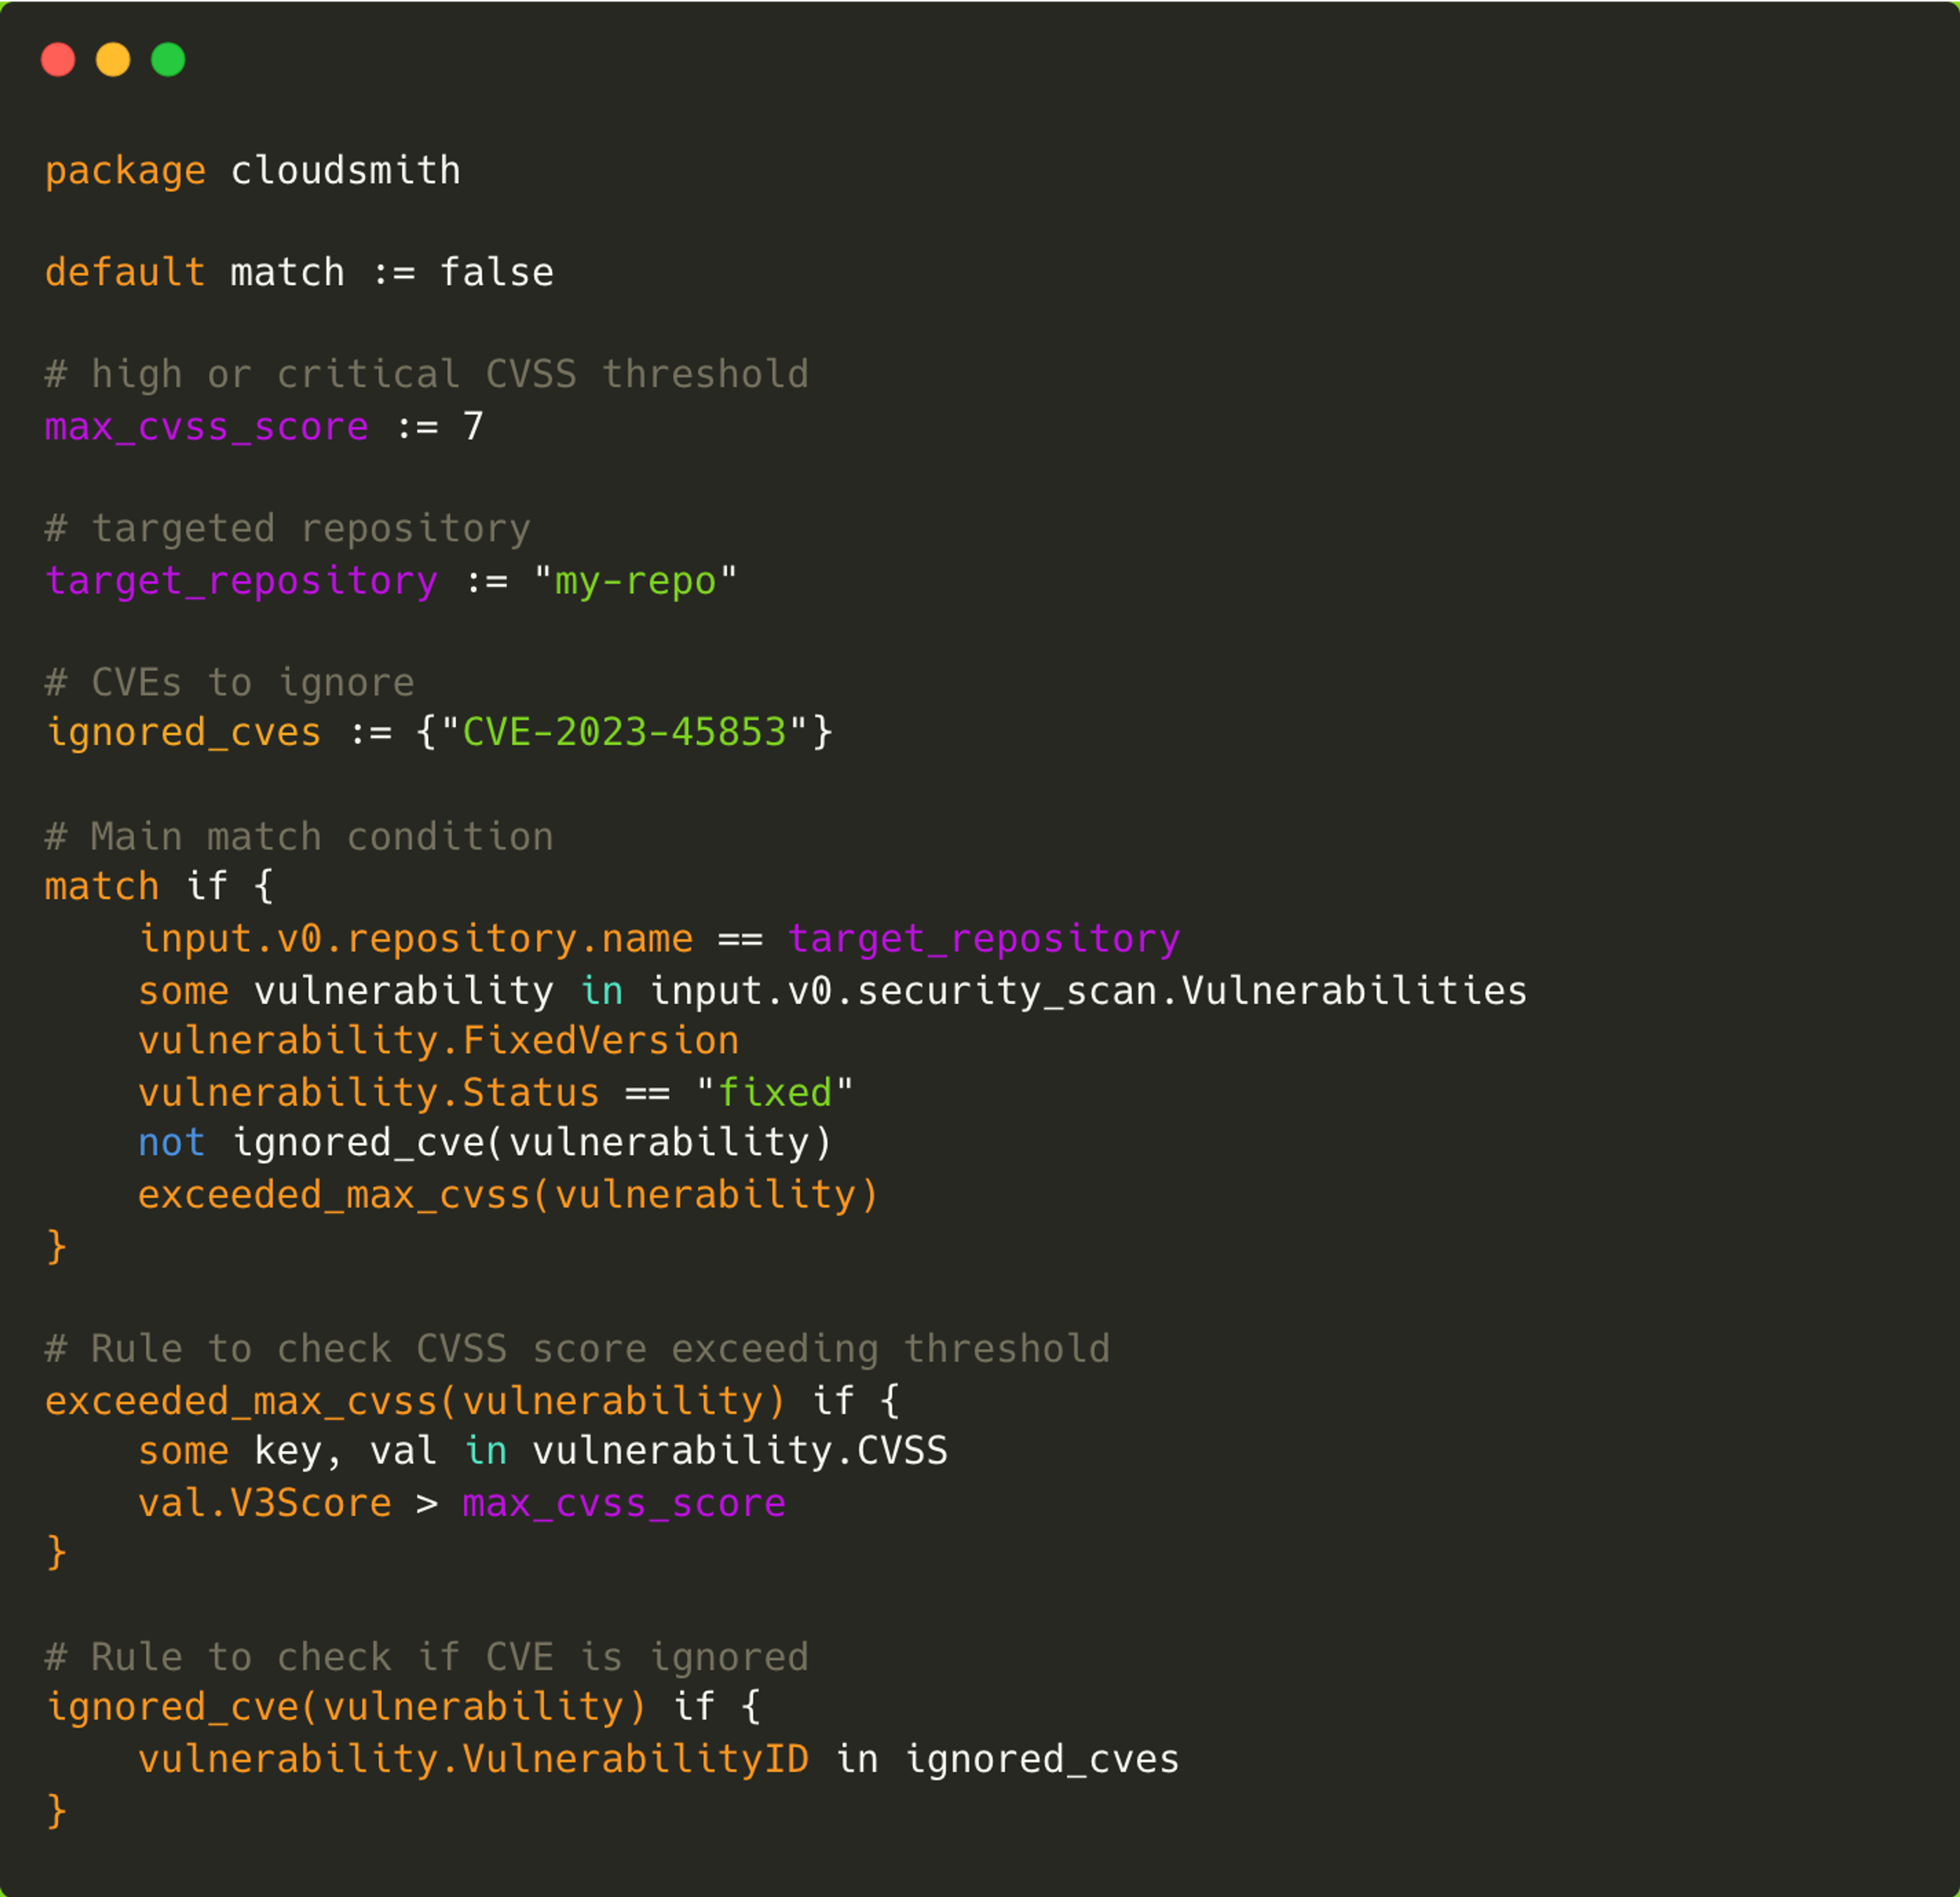Click 'vulnerability.VulnerabilityID' in last rule
Screen dimensions: 1960x1897
pos(473,1760)
